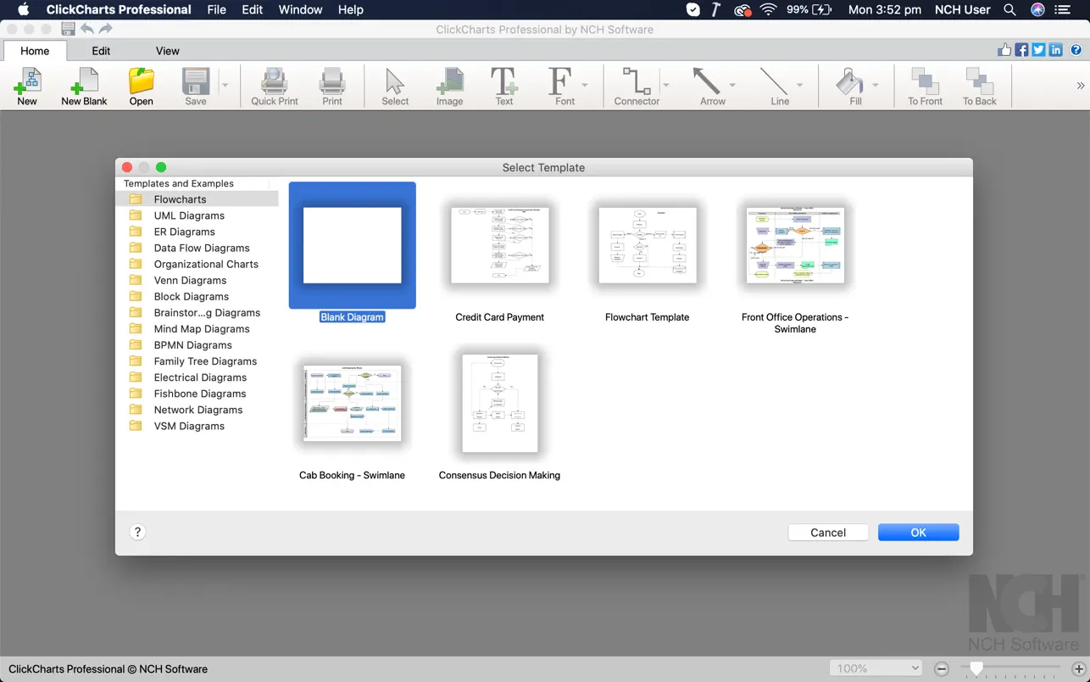Confirm selection with the OK button

(x=918, y=533)
